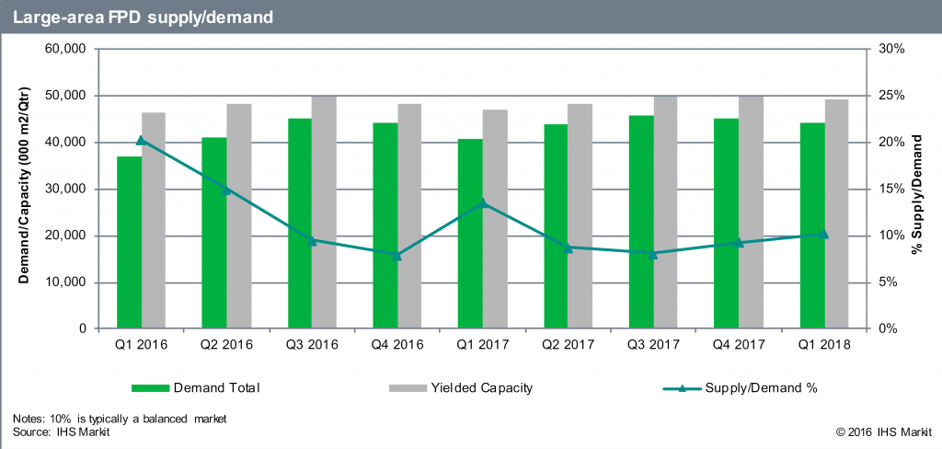Select the 'Supply/Demand %' legend label
The width and height of the screenshot is (942, 449).
point(761,388)
